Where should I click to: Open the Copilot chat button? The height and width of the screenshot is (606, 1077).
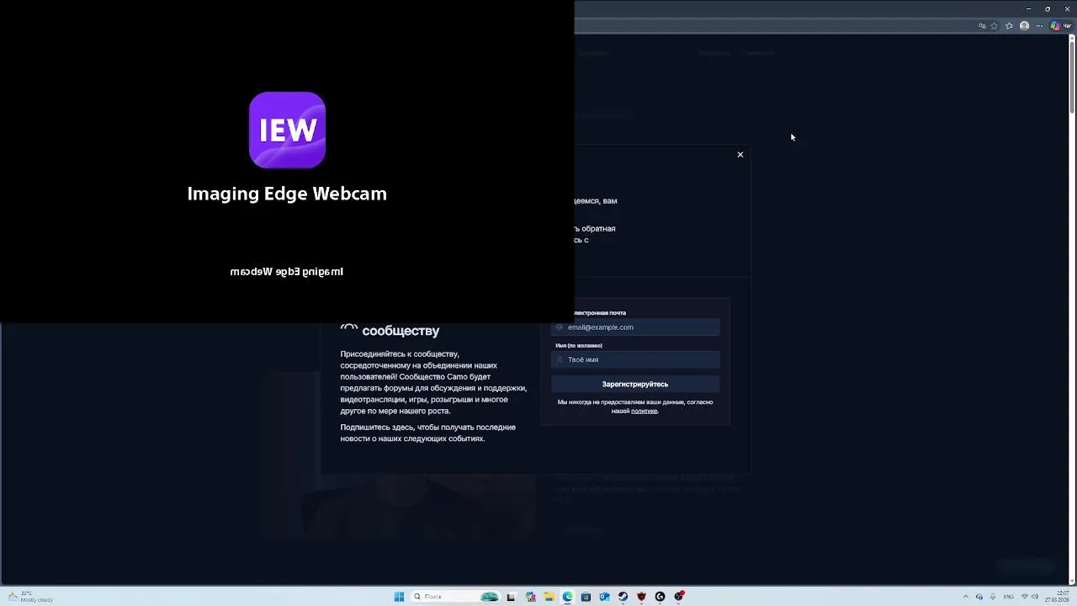(1060, 26)
